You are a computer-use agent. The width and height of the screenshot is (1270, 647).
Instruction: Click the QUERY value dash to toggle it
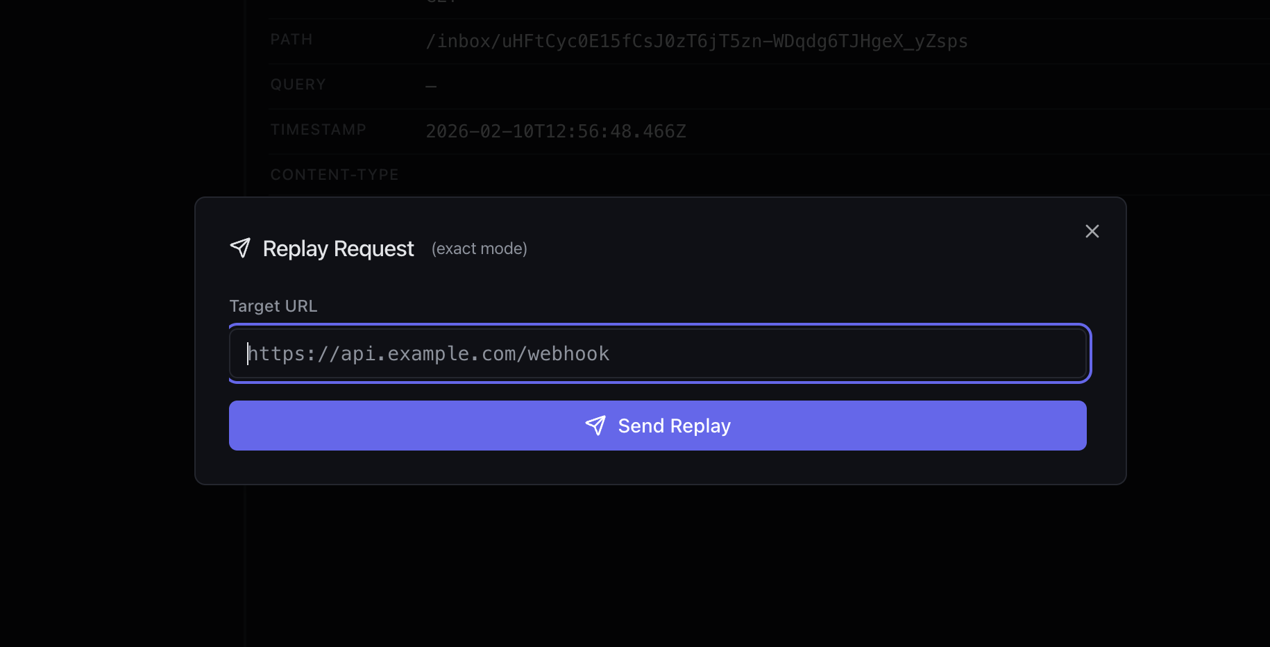pyautogui.click(x=431, y=85)
